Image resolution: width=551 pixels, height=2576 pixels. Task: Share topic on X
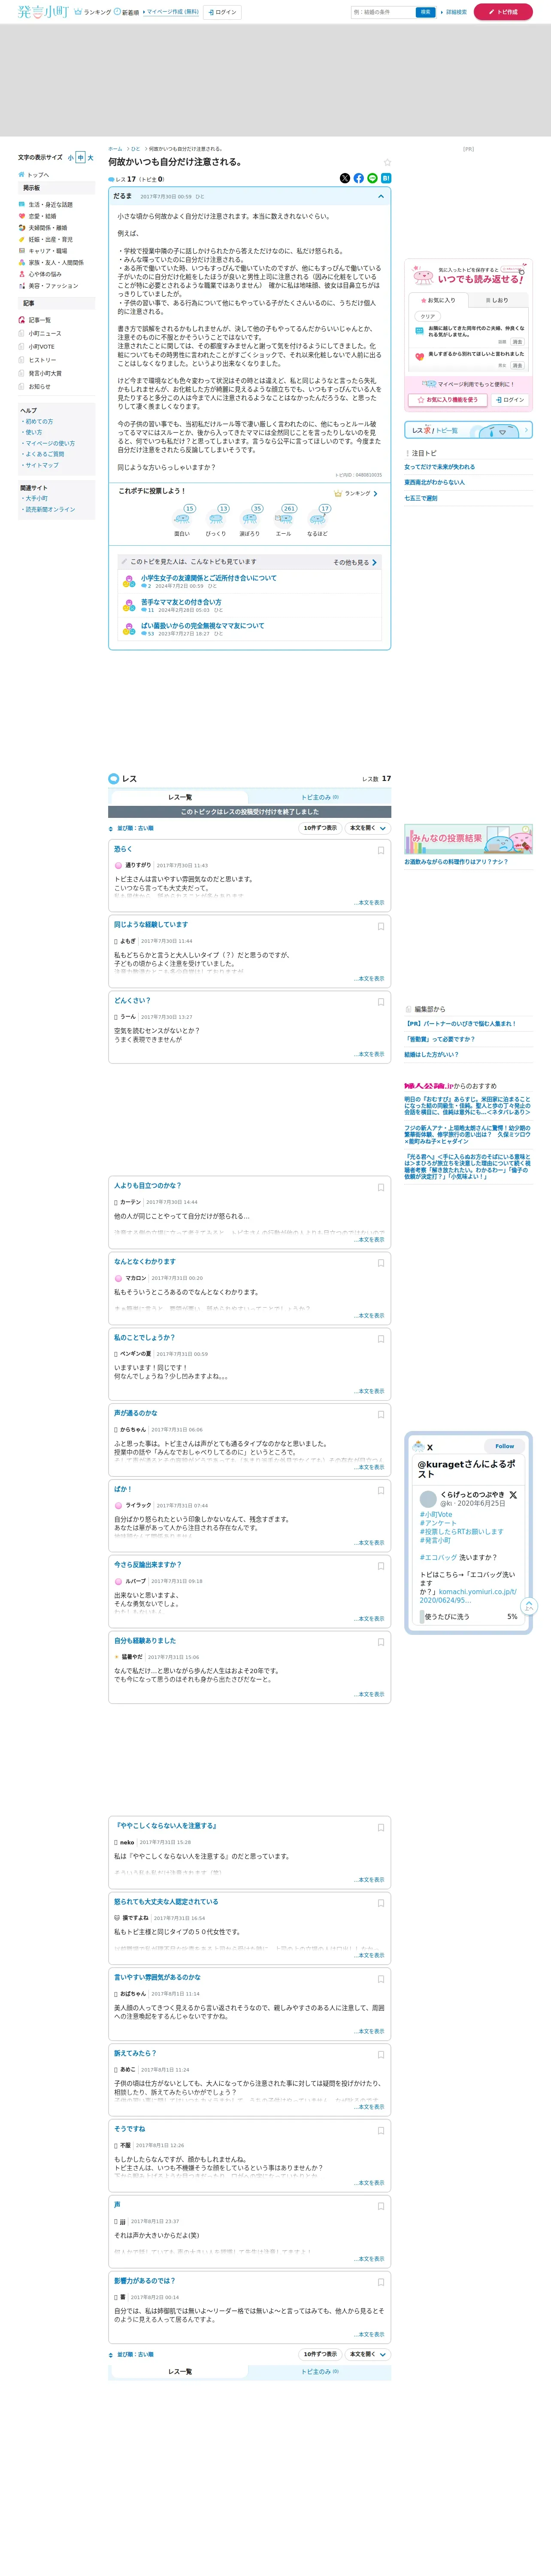[x=345, y=178]
